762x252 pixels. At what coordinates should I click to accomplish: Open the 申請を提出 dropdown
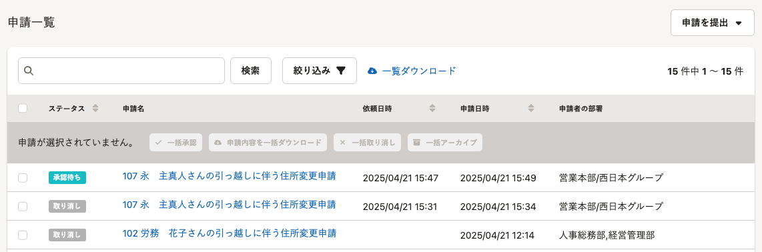point(713,23)
